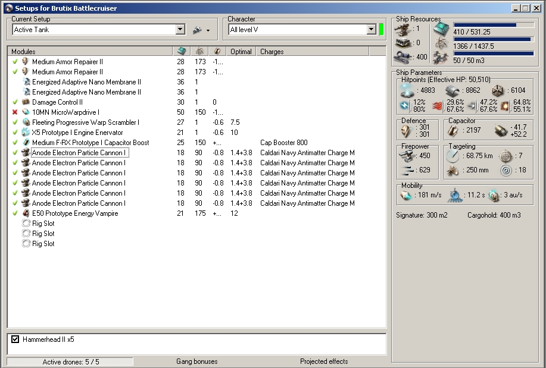Click the drone bay icon beside 50 / 50 m3
546x368 pixels.
pos(441,58)
